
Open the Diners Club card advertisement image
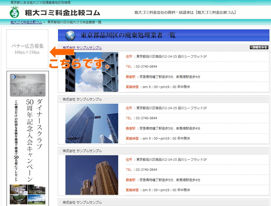[x=28, y=85]
